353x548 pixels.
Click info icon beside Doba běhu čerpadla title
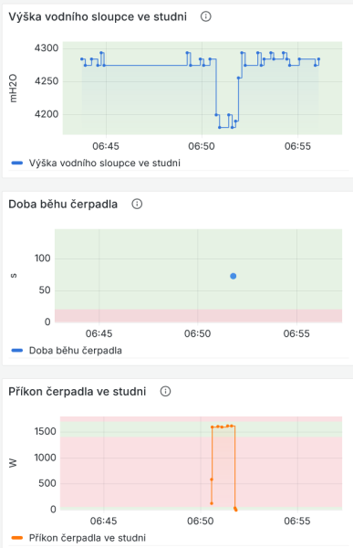(x=137, y=204)
